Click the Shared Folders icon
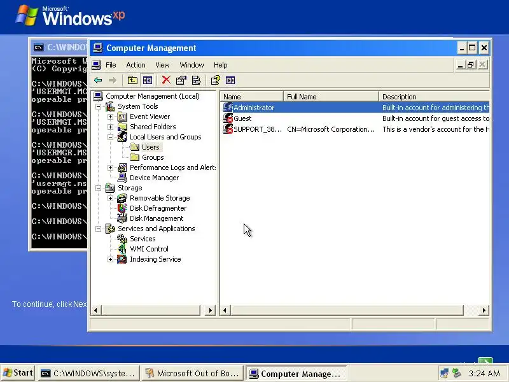 (122, 126)
